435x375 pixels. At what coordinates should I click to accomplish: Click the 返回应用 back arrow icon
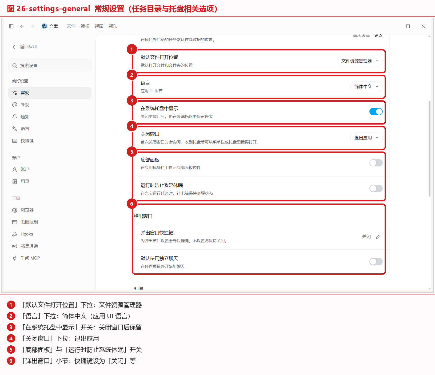15,47
